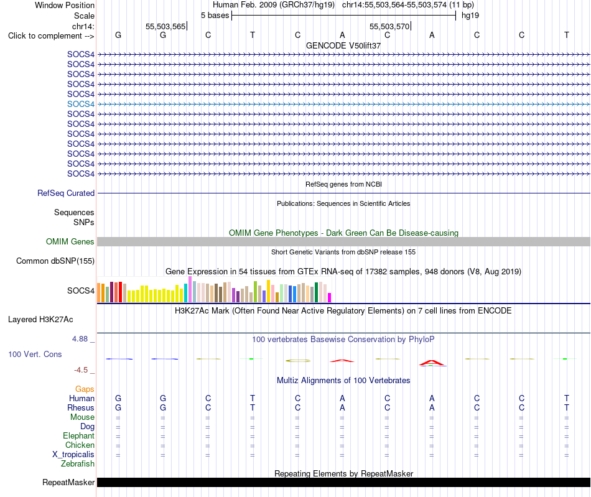The width and height of the screenshot is (591, 497).
Task: Click the H3K27Ac Mark ENCODE track title
Action: click(343, 311)
